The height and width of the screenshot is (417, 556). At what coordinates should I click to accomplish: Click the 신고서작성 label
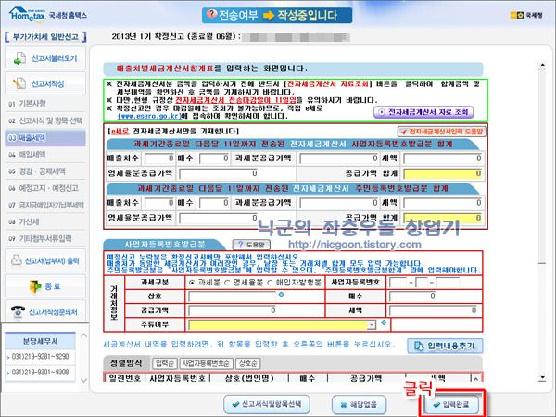pyautogui.click(x=47, y=84)
